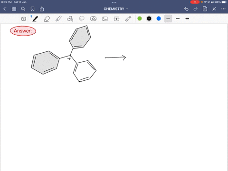This screenshot has width=228, height=171.
Task: Select the Highlighter tool
Action: (x=58, y=19)
